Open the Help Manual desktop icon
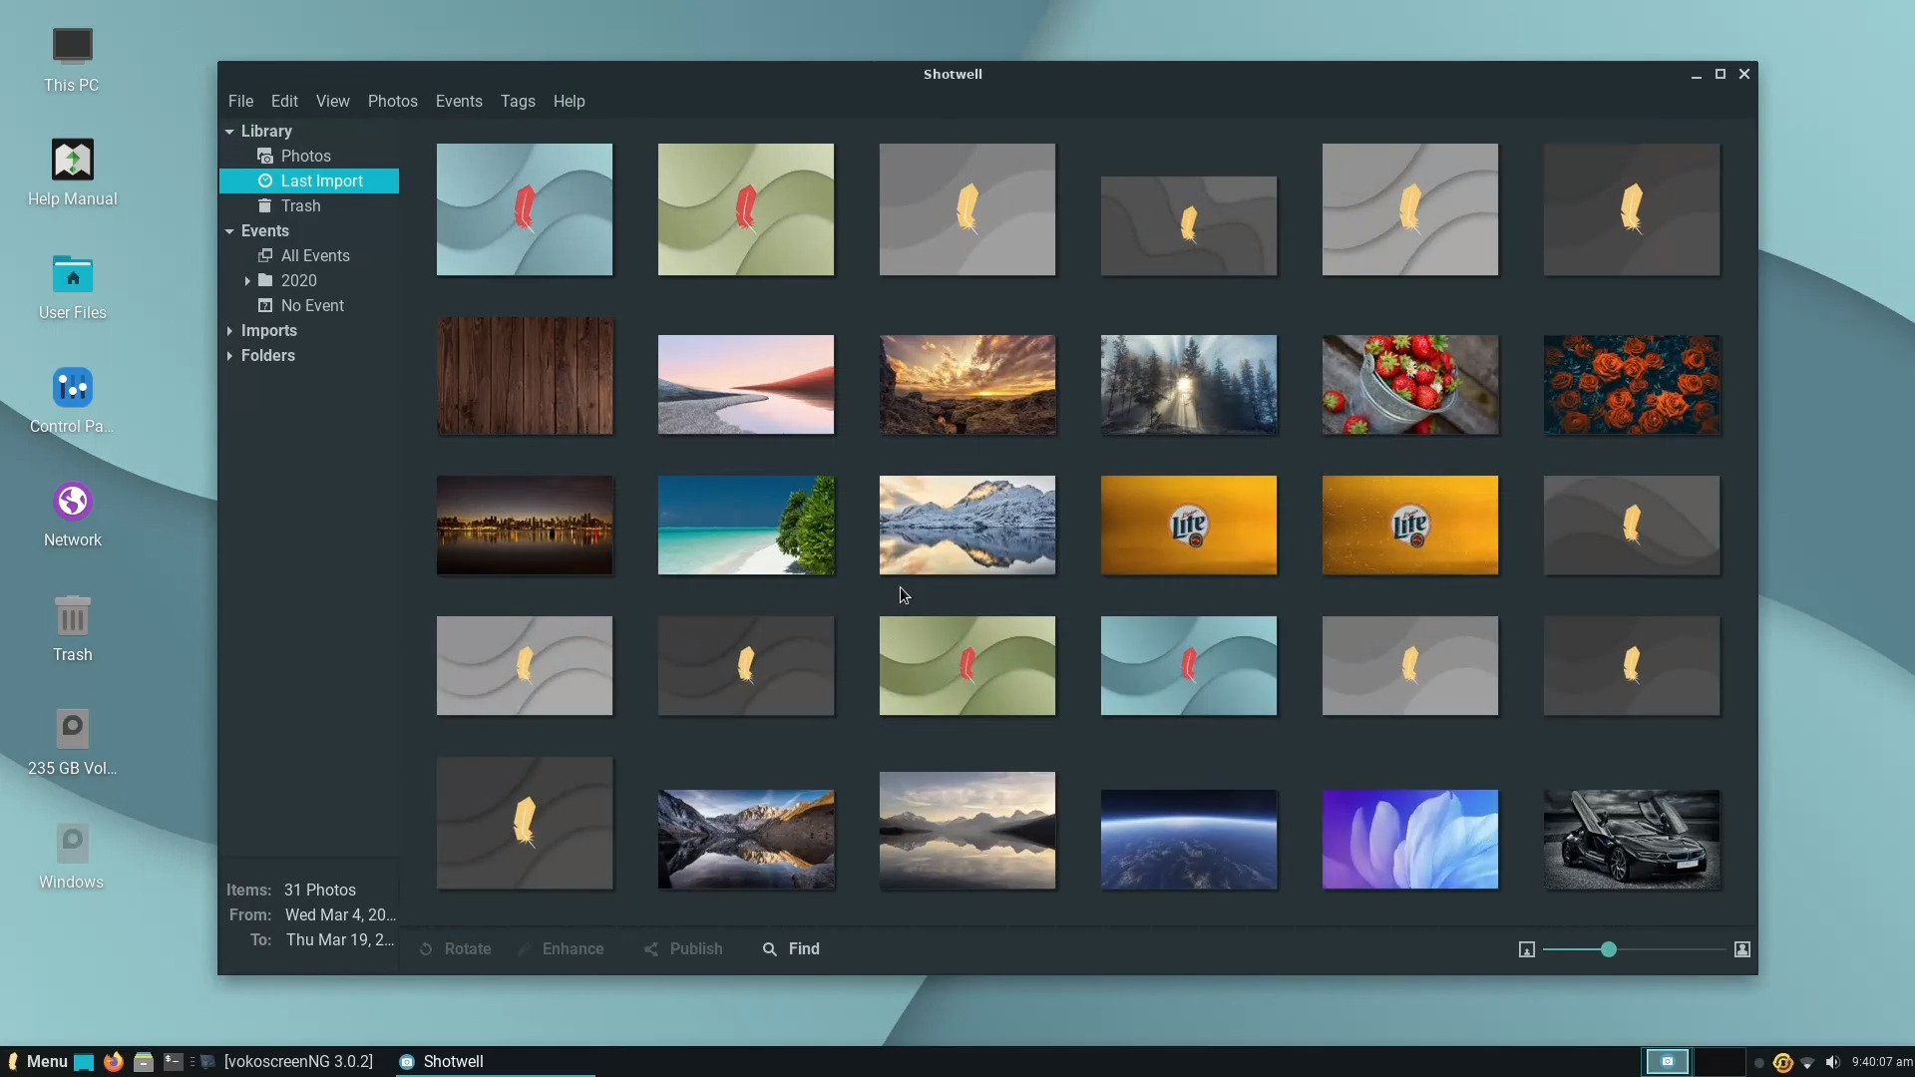Screen dimensions: 1915x1077 (x=72, y=174)
